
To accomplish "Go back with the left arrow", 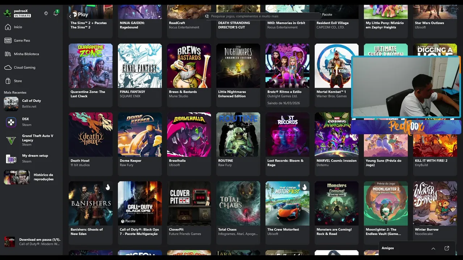I will 70,16.
